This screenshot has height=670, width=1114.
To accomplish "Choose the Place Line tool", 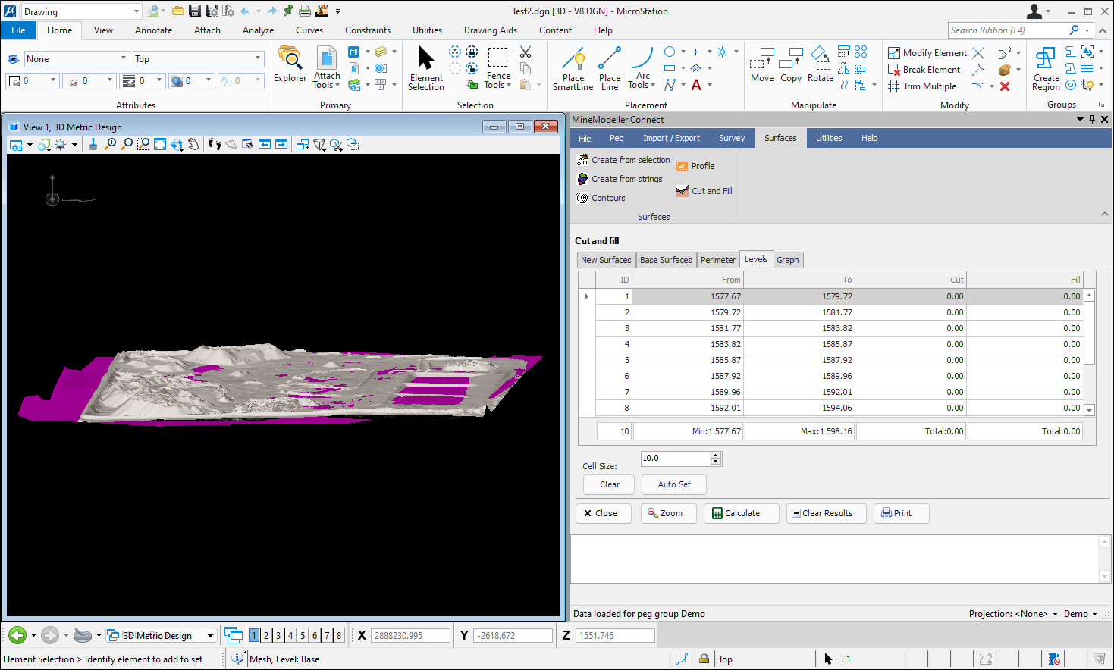I will [x=610, y=68].
